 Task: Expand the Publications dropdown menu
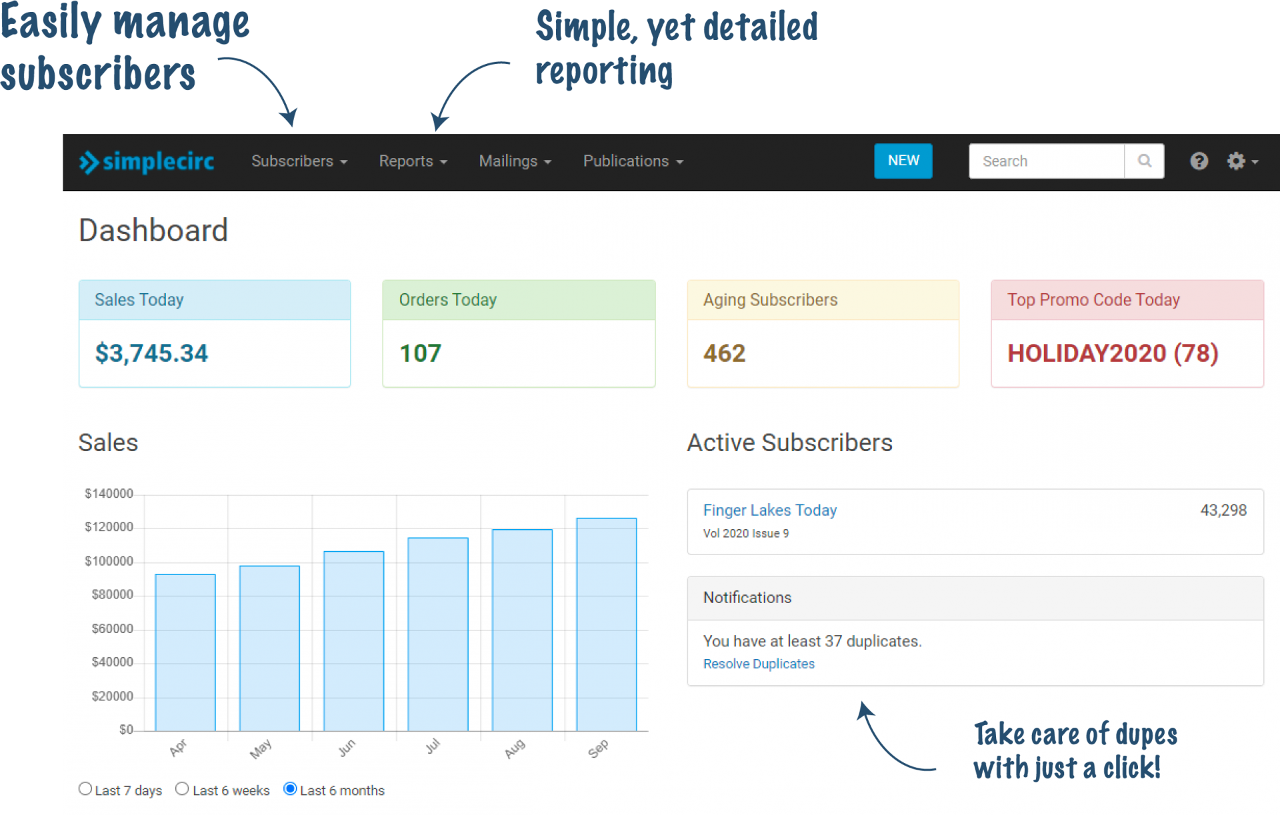click(x=633, y=161)
